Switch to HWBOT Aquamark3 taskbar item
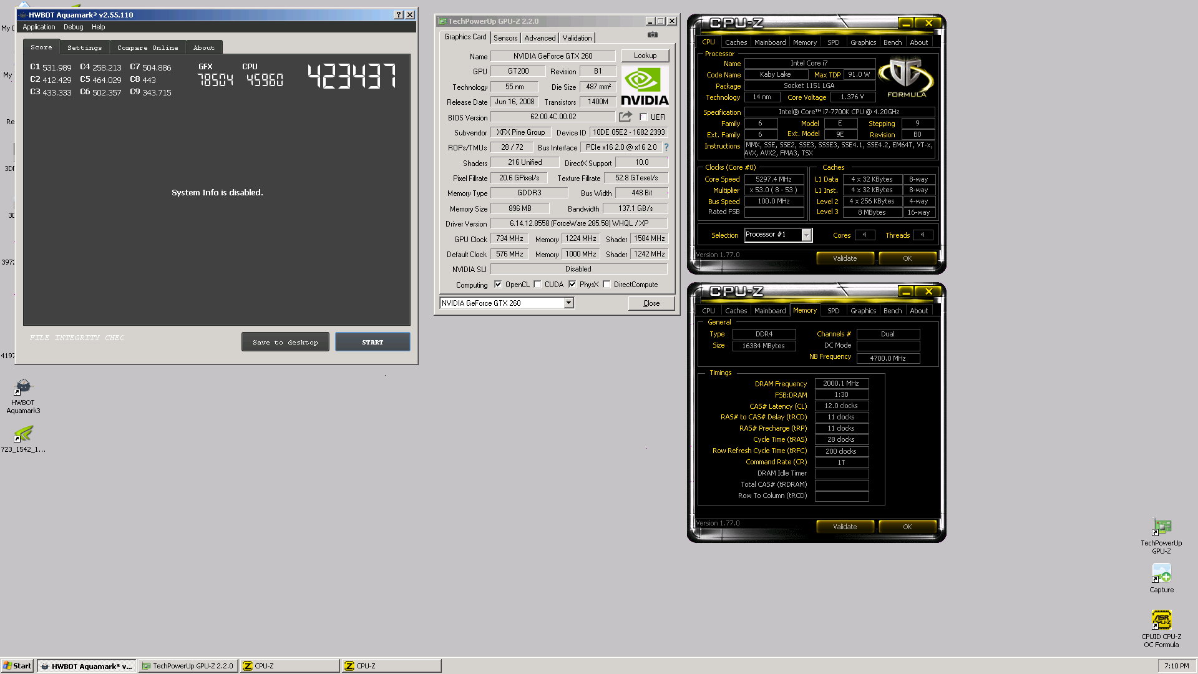 point(86,666)
